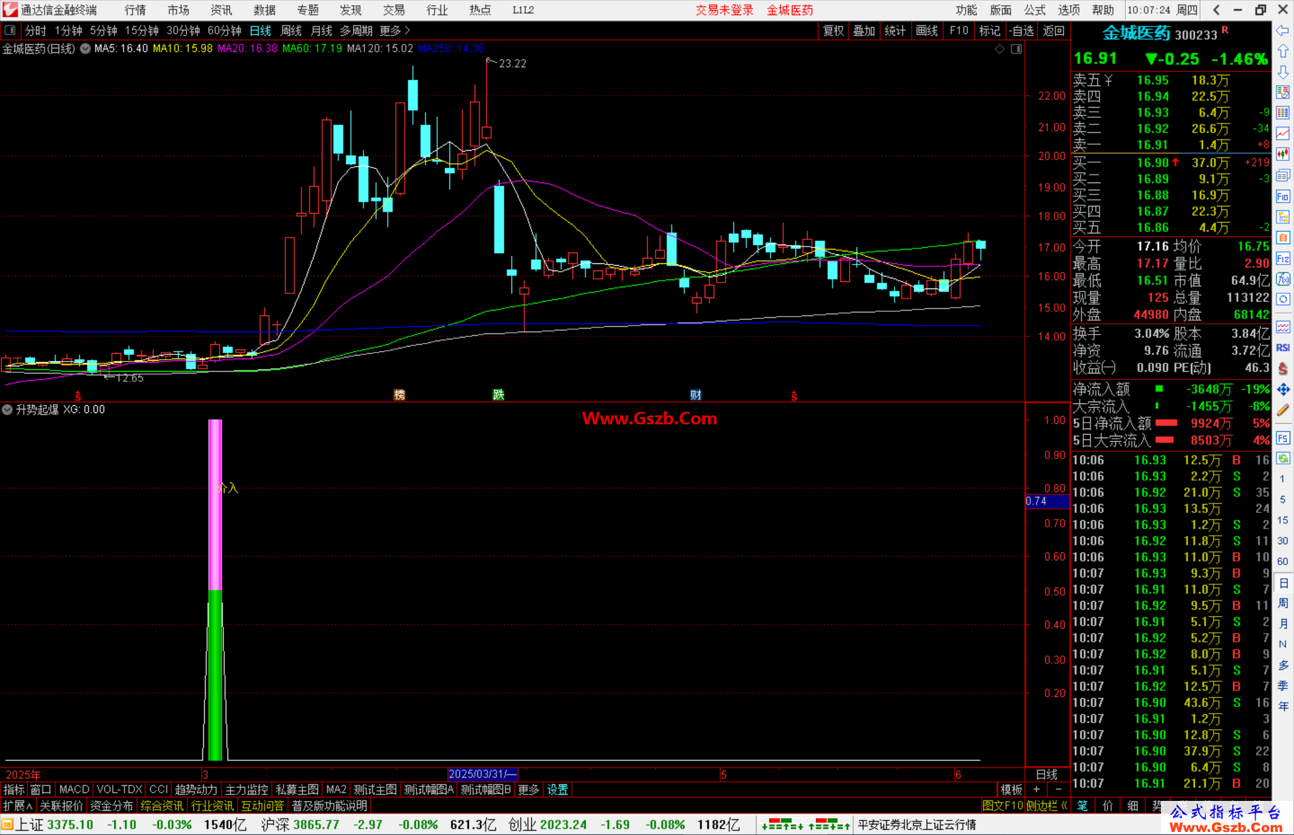The width and height of the screenshot is (1294, 835).
Task: Switch to 15-minute period in right sidebar
Action: coord(1282,520)
